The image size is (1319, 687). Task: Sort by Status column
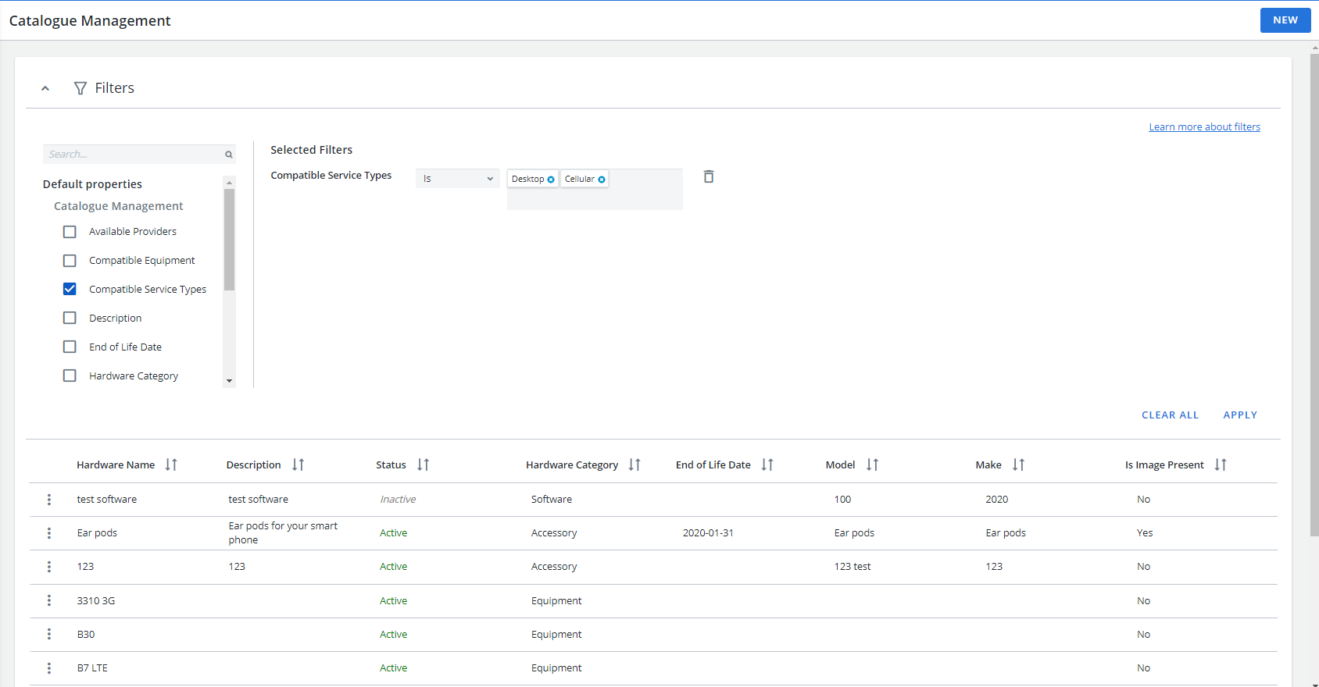pyautogui.click(x=423, y=465)
